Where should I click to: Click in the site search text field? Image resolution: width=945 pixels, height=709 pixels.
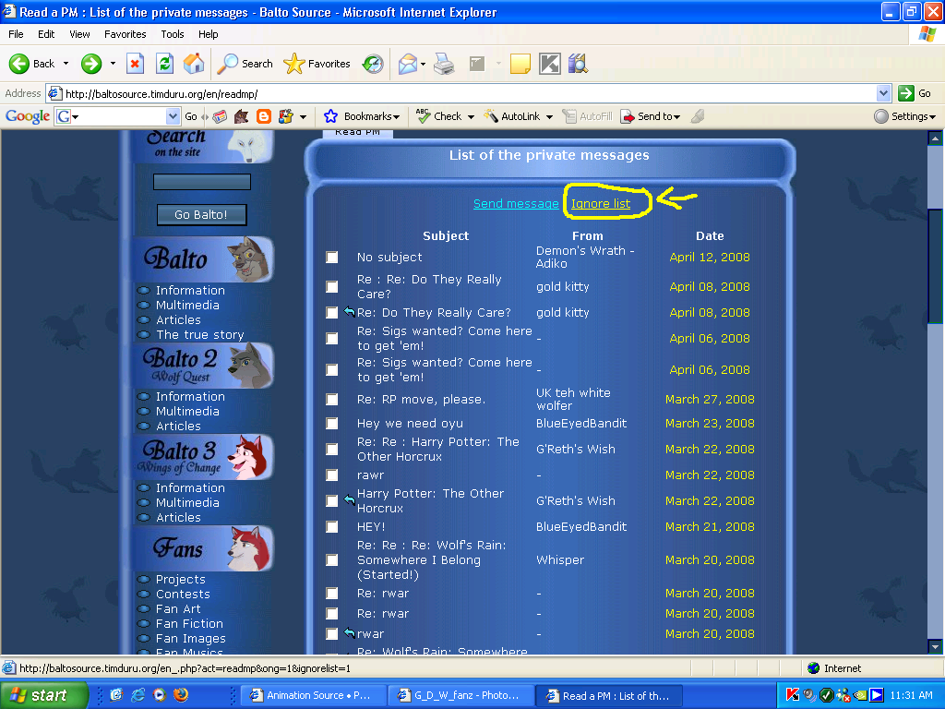[x=202, y=182]
